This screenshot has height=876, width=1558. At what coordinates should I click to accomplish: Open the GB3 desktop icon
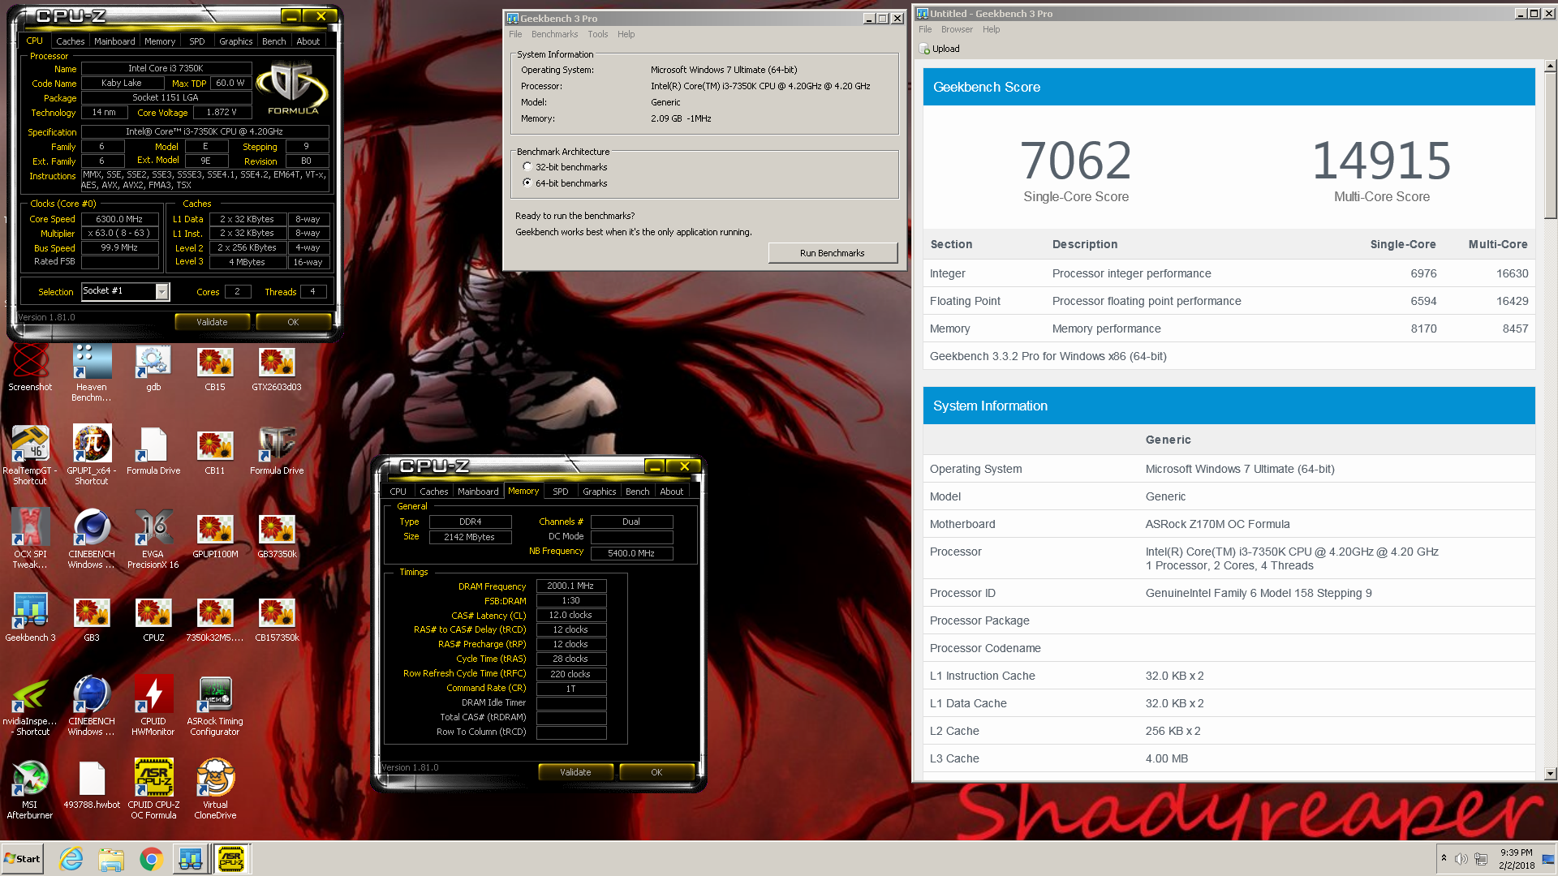[92, 620]
